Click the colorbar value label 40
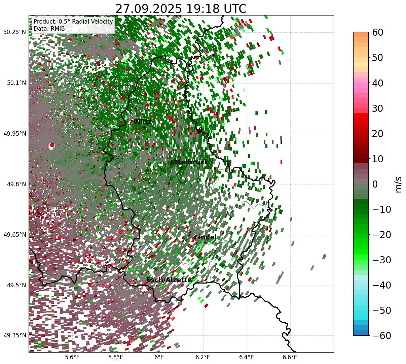 [378, 83]
